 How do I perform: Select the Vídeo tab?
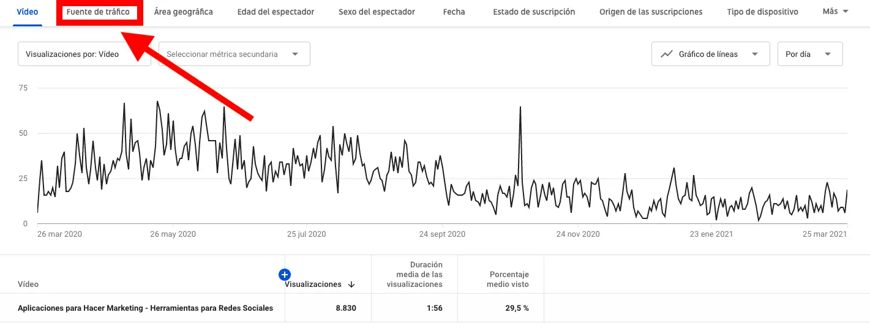tap(27, 12)
